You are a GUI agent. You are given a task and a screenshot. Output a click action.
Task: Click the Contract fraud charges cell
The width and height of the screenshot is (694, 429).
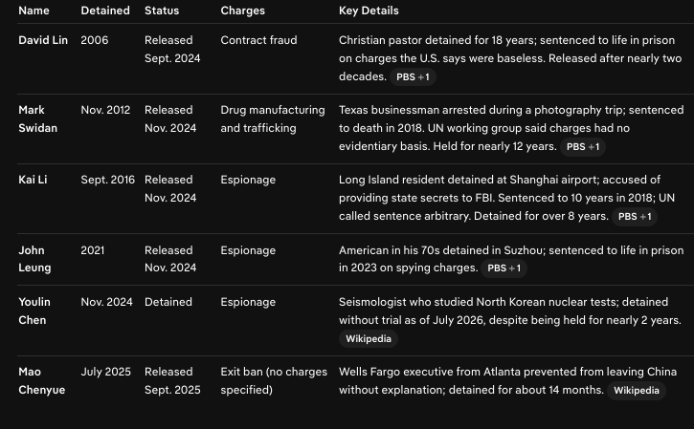click(x=258, y=40)
